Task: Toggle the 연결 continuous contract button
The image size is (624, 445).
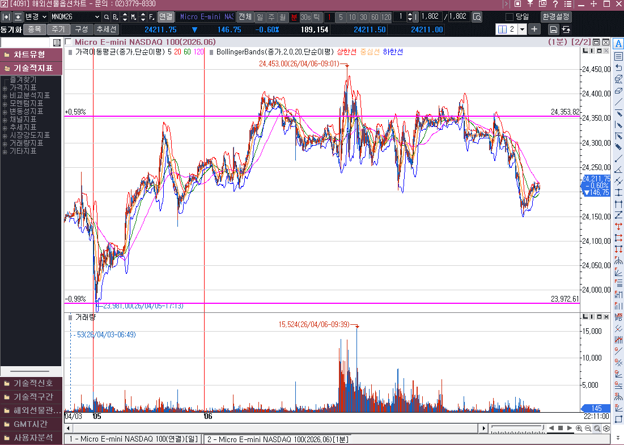Action: [x=165, y=17]
